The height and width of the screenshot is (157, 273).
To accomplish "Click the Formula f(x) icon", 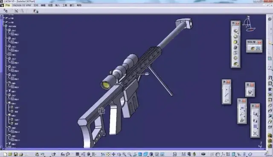I will (63, 154).
